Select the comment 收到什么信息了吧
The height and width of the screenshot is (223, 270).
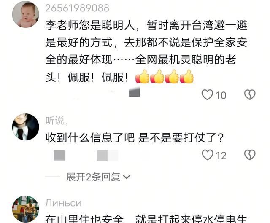pos(135,138)
